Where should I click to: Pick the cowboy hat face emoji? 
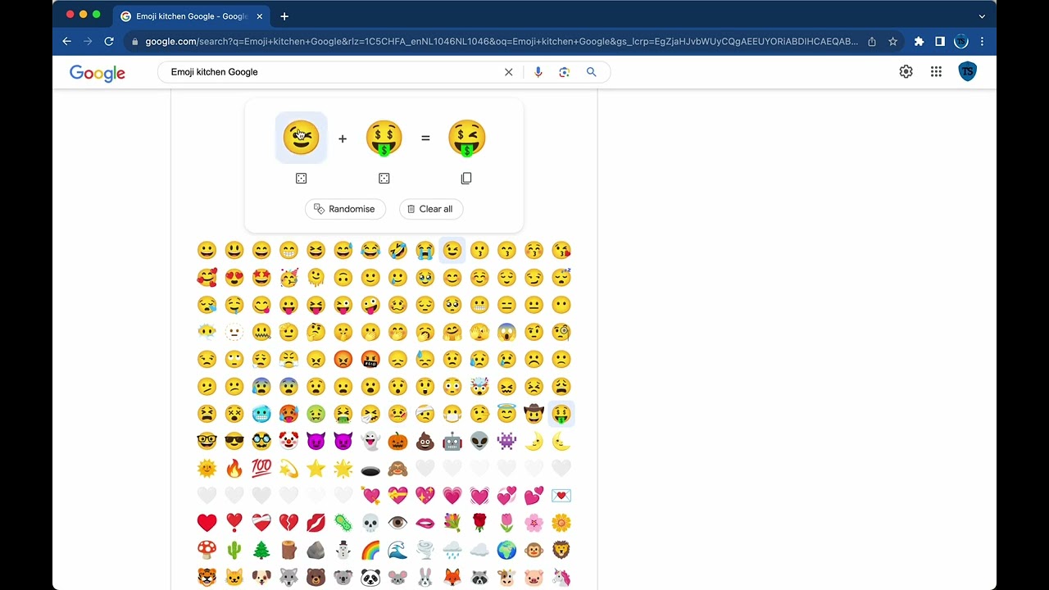[x=534, y=414]
